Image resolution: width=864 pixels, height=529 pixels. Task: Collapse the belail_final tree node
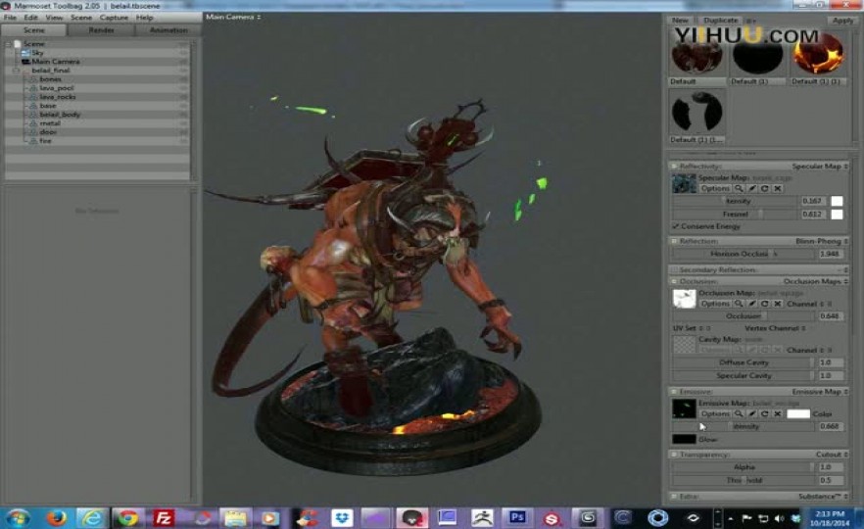(x=16, y=71)
